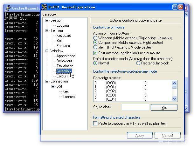This screenshot has height=146, width=194.
Task: Open the Colours category
Action: coord(62,76)
